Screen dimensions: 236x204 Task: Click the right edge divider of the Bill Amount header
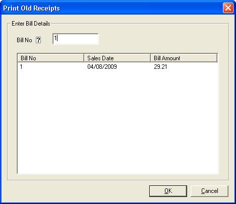(217, 58)
